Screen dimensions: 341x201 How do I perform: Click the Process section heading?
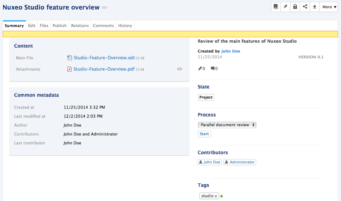click(x=206, y=115)
